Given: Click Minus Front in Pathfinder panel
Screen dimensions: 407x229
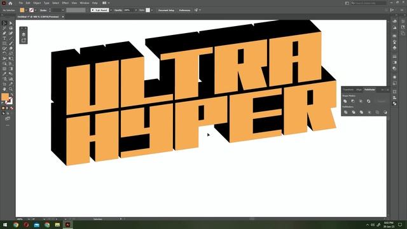Looking at the screenshot, I should [353, 101].
